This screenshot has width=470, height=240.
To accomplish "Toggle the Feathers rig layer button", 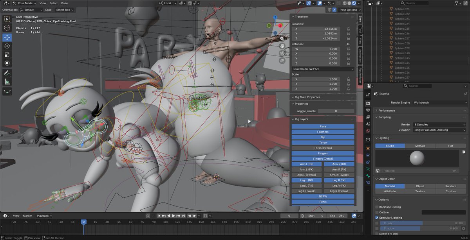I will pyautogui.click(x=323, y=132).
